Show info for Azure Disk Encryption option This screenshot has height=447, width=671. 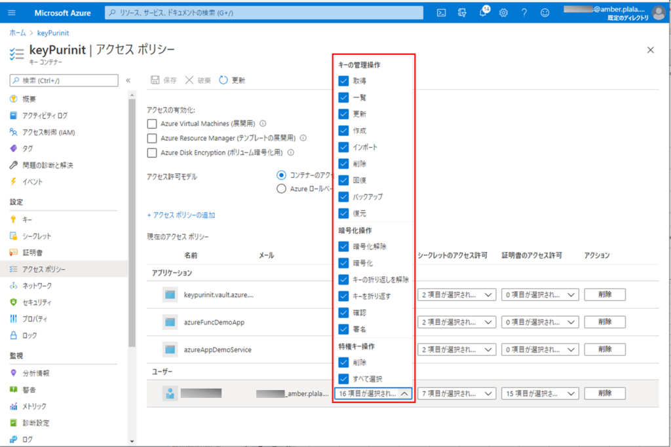[x=290, y=152]
